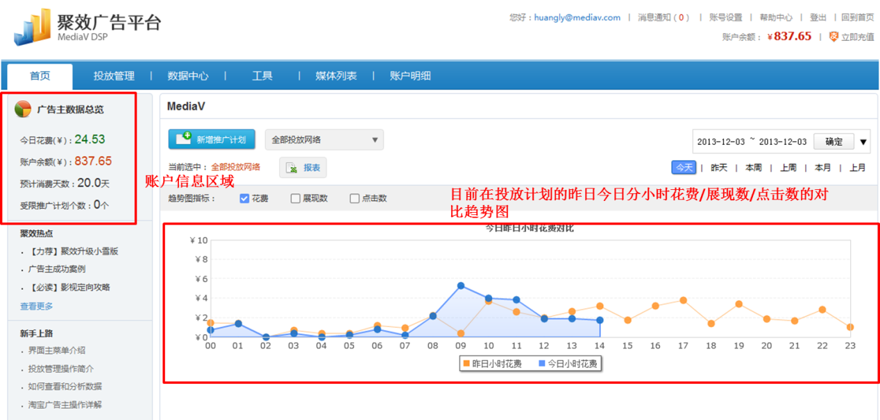Click the 新增推广计划 button
This screenshot has height=420, width=880.
point(212,139)
